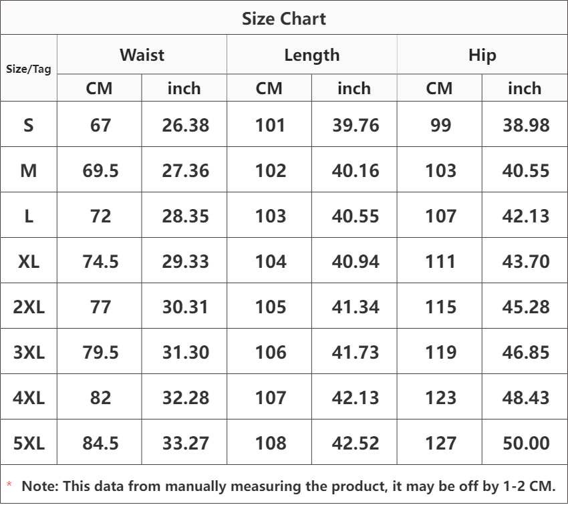Click the Size/Tag header cell

tap(29, 69)
